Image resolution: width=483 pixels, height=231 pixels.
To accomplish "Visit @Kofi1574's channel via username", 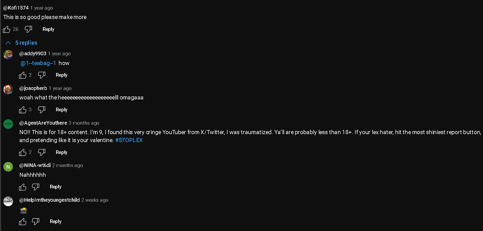I will tap(16, 8).
